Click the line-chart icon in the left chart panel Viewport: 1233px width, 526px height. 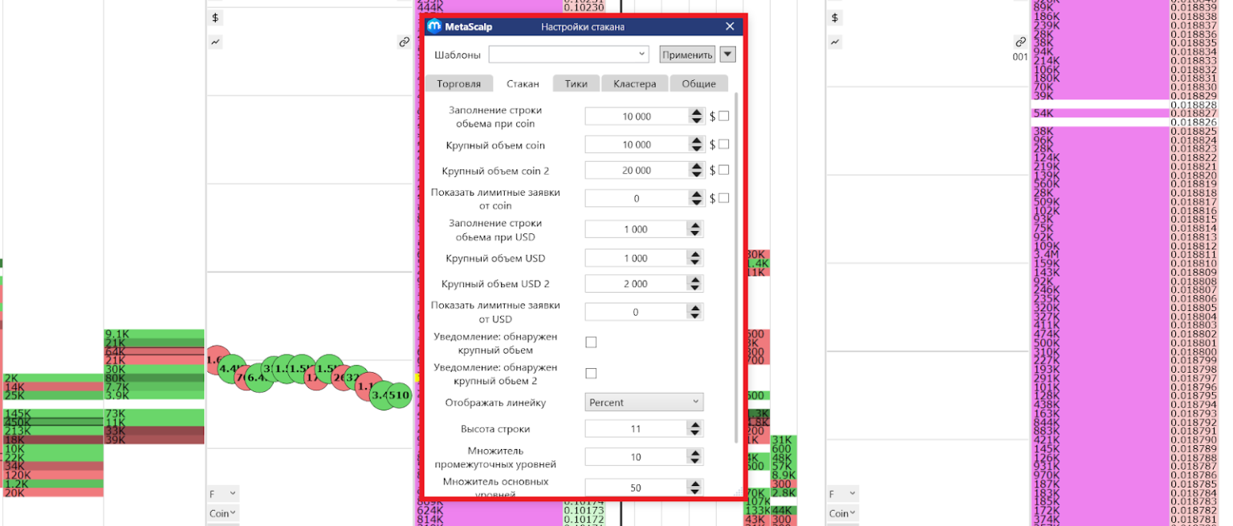[215, 42]
